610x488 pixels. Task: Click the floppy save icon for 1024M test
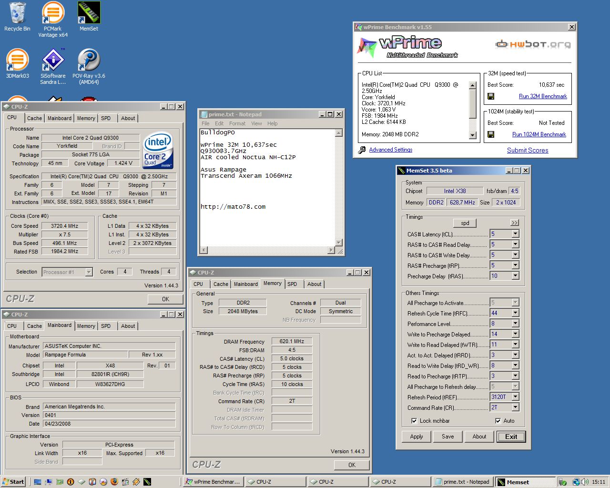[x=491, y=134]
